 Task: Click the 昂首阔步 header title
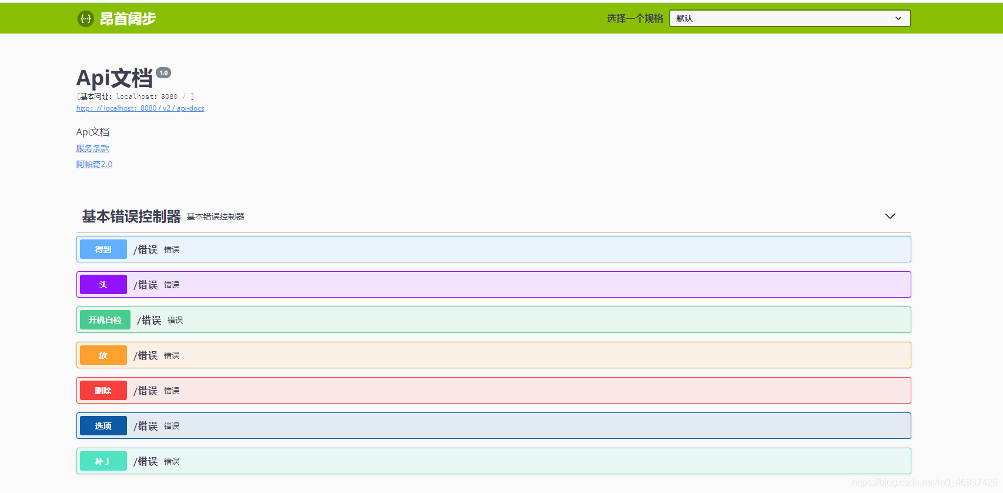point(128,19)
